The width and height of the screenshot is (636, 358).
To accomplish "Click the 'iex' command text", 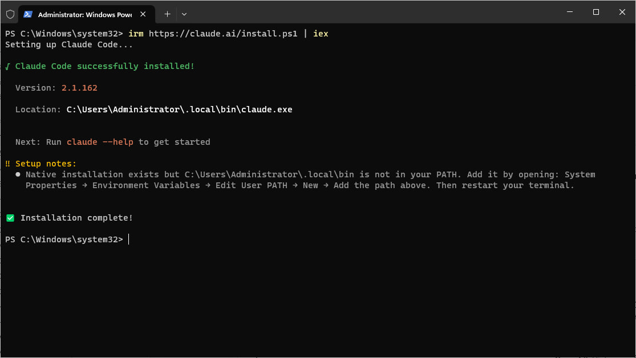I will (x=321, y=34).
